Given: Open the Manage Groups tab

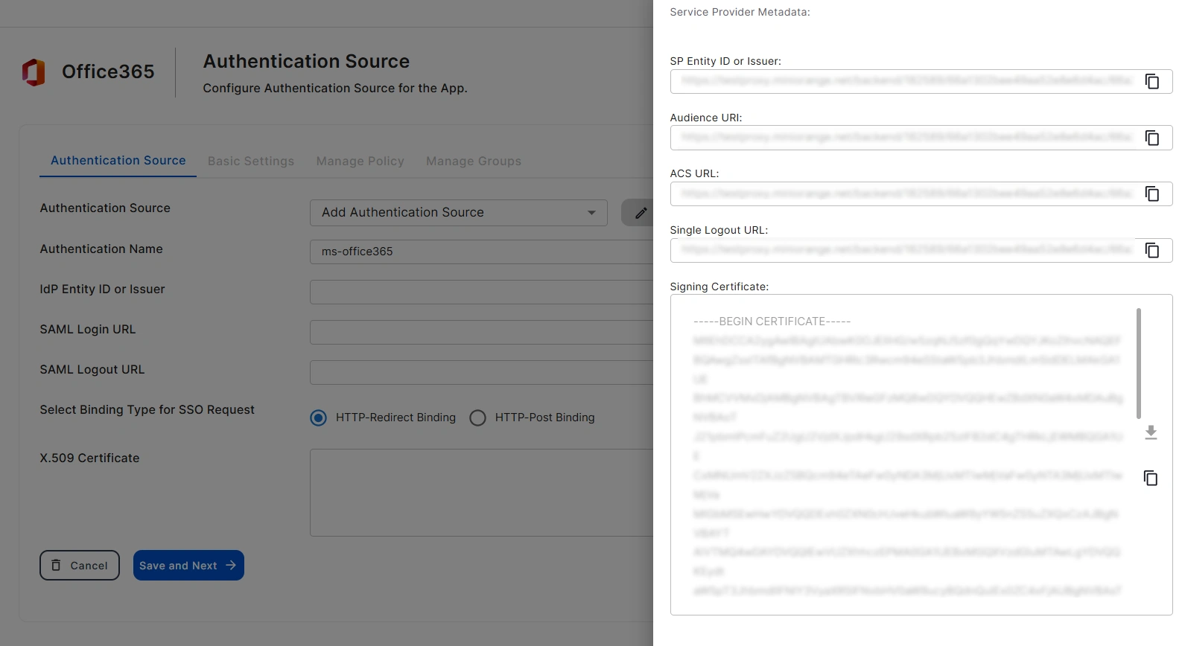Looking at the screenshot, I should coord(474,161).
